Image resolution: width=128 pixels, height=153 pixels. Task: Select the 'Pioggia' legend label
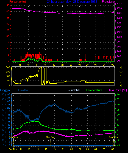[x=5, y=90]
